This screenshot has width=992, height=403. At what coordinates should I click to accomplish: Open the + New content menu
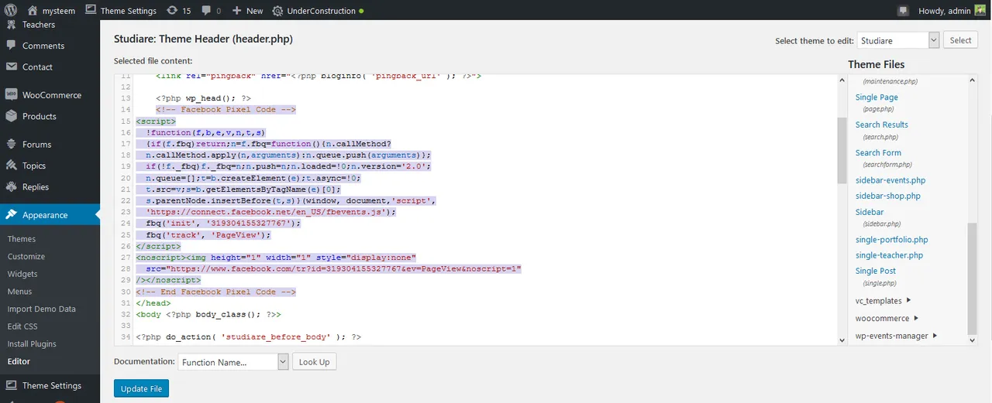pos(248,11)
